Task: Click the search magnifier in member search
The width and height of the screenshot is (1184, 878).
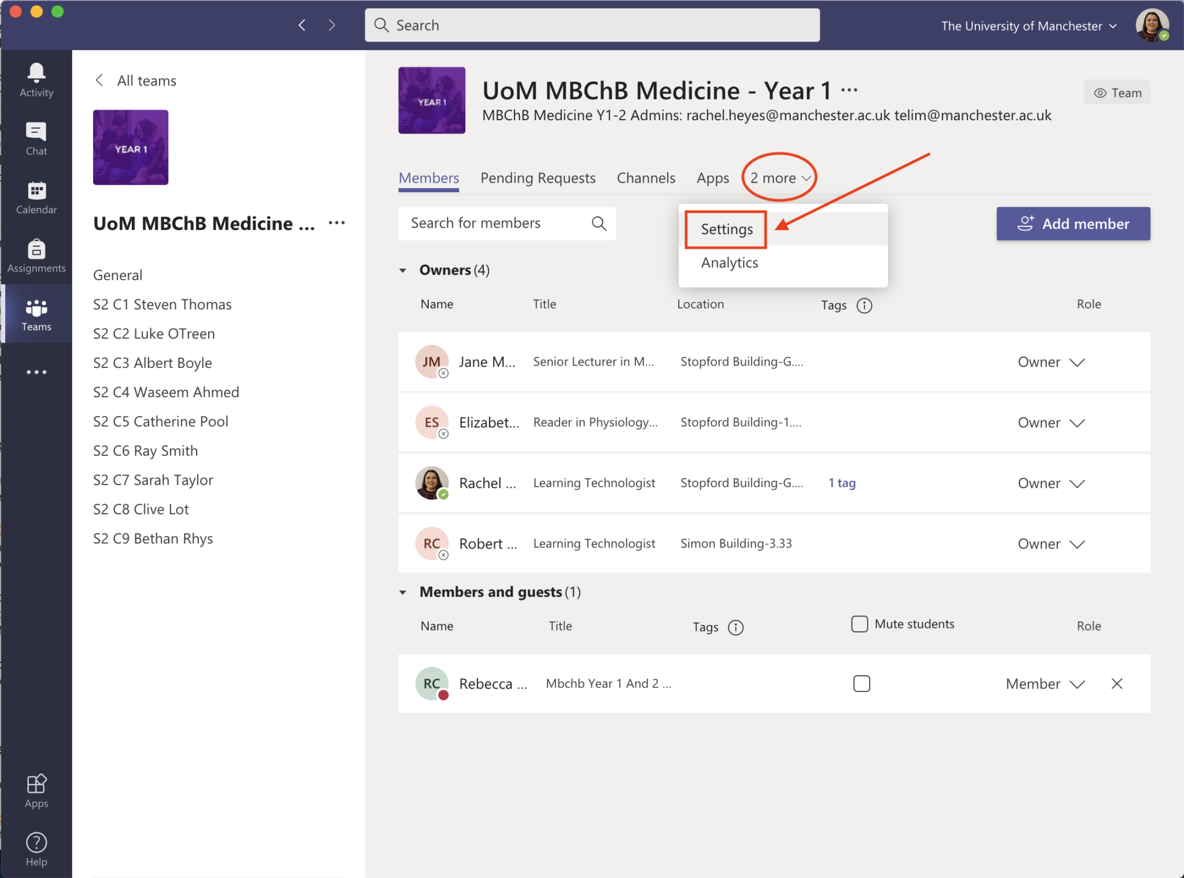Action: (x=598, y=223)
